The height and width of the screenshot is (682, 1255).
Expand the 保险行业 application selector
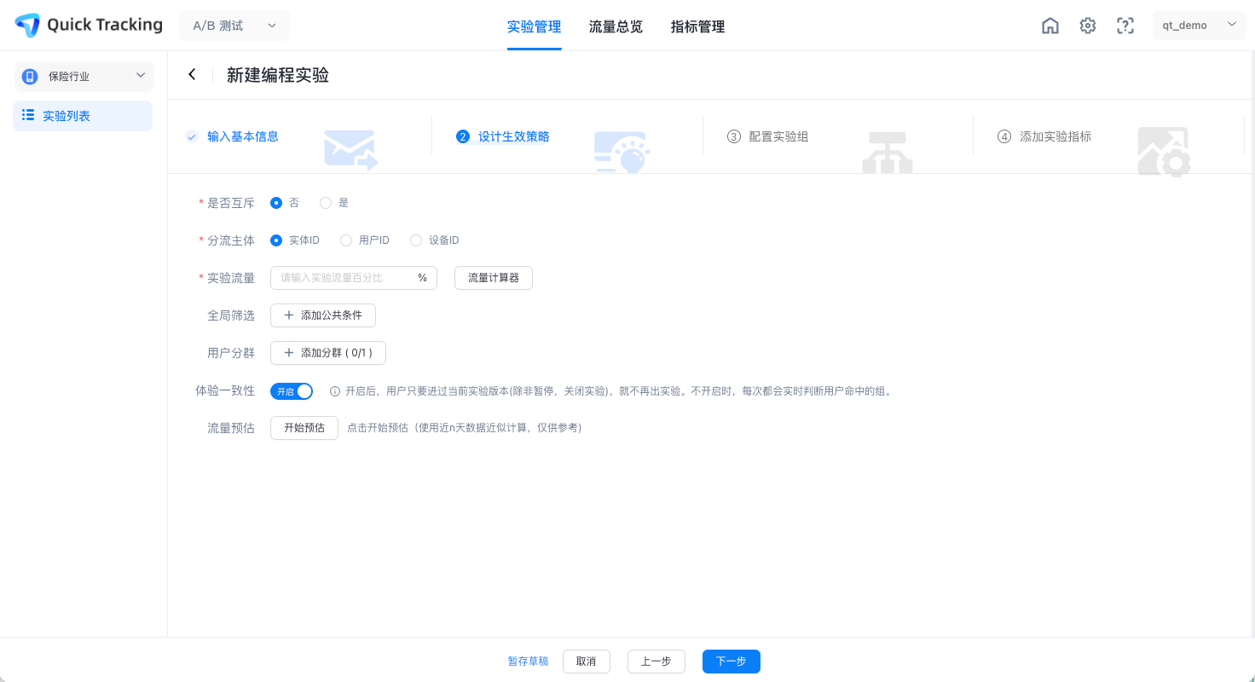[x=84, y=77]
